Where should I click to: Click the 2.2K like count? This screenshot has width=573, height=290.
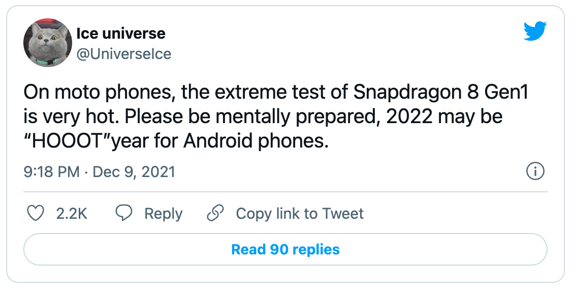pos(72,214)
